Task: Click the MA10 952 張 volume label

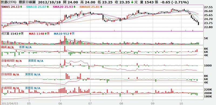Action: pos(64,34)
